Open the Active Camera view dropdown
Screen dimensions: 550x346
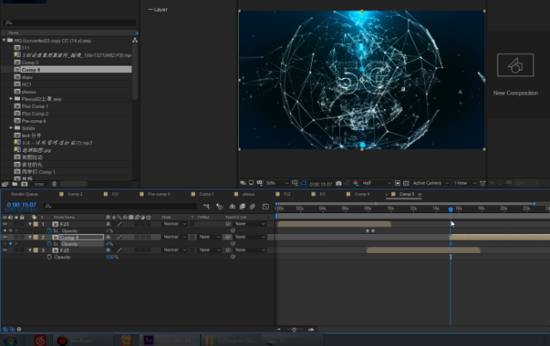click(x=431, y=183)
